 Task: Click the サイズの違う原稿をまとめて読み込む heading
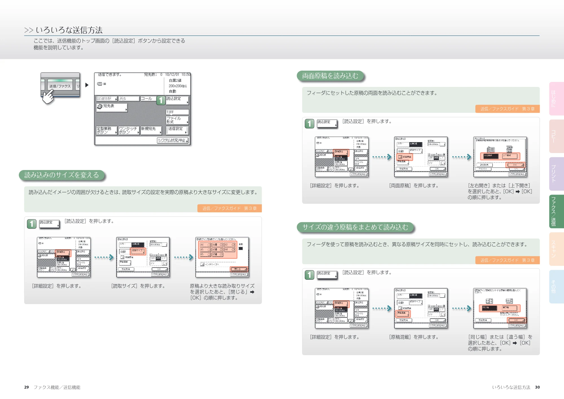pos(355,227)
